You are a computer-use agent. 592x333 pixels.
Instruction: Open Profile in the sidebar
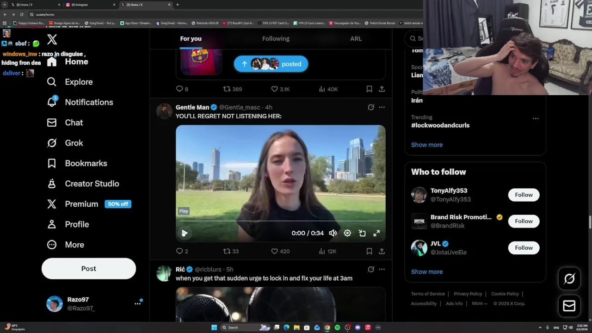68,224
